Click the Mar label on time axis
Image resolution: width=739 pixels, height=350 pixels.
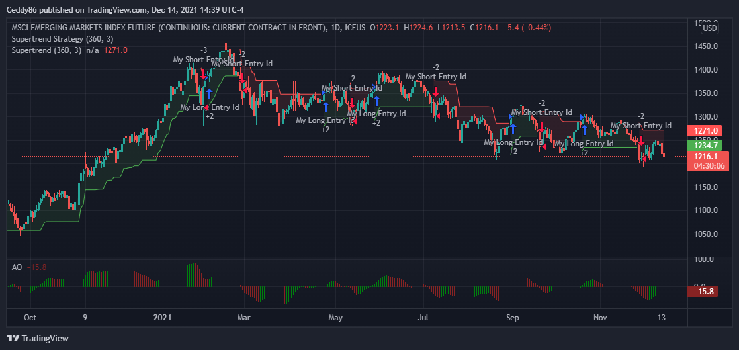coord(243,318)
